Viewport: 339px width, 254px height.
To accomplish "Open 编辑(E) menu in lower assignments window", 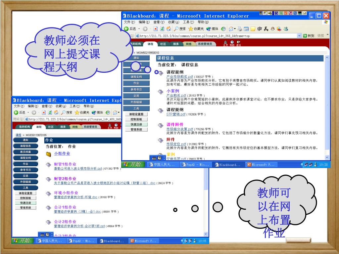I will point(33,106).
